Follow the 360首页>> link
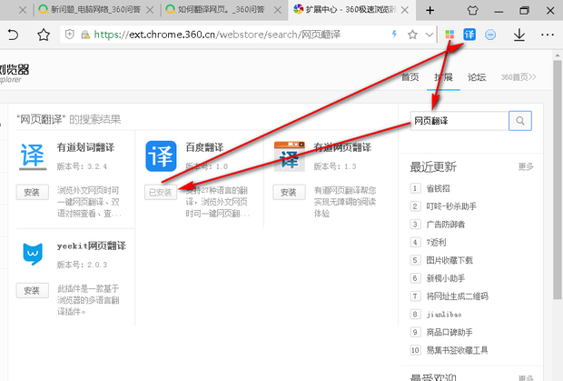This screenshot has height=381, width=563. tap(519, 77)
